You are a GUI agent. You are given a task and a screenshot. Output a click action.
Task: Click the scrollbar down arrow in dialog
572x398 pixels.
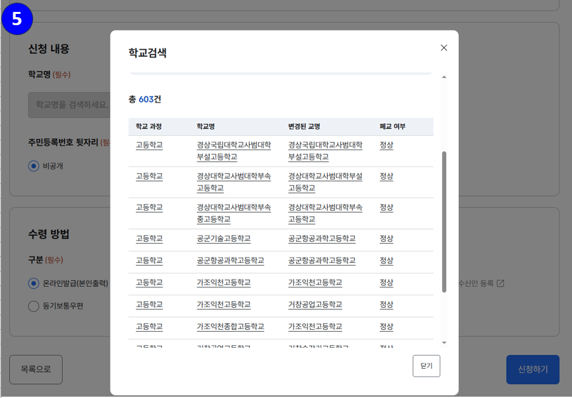pos(444,342)
